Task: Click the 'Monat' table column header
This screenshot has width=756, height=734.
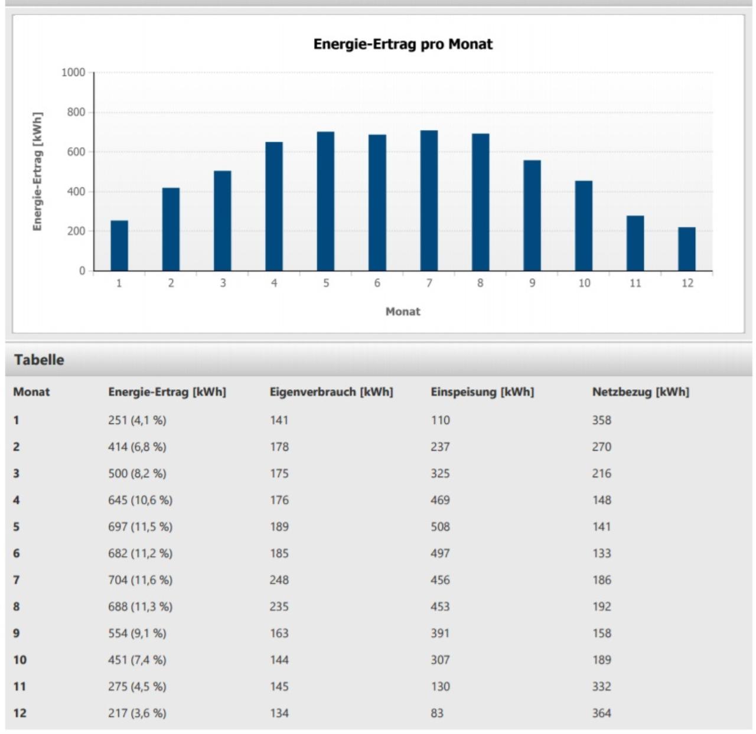Action: (x=31, y=392)
